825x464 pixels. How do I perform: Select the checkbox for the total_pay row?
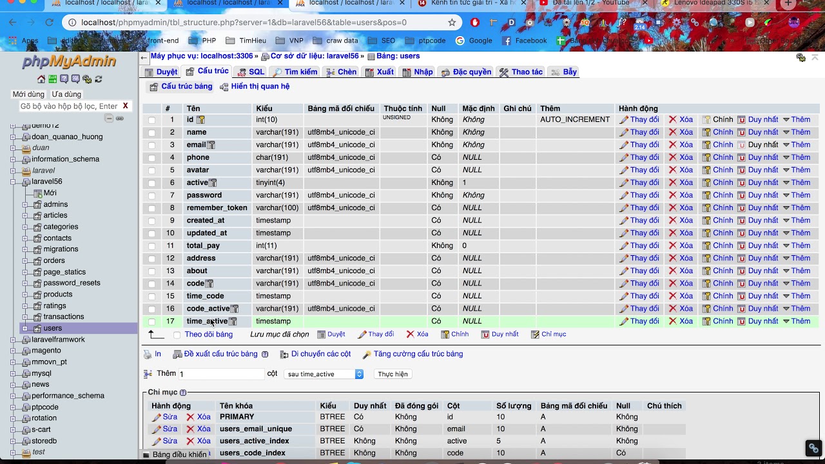pos(151,246)
